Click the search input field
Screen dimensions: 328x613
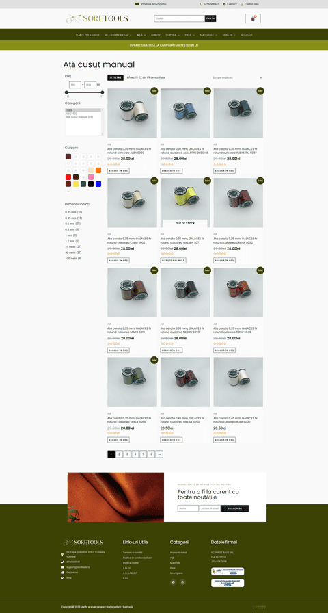179,18
